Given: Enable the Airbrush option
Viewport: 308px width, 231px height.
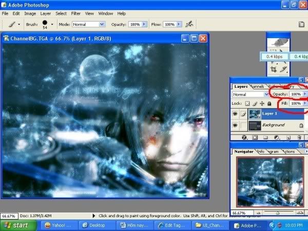Looking at the screenshot, I should click(189, 24).
